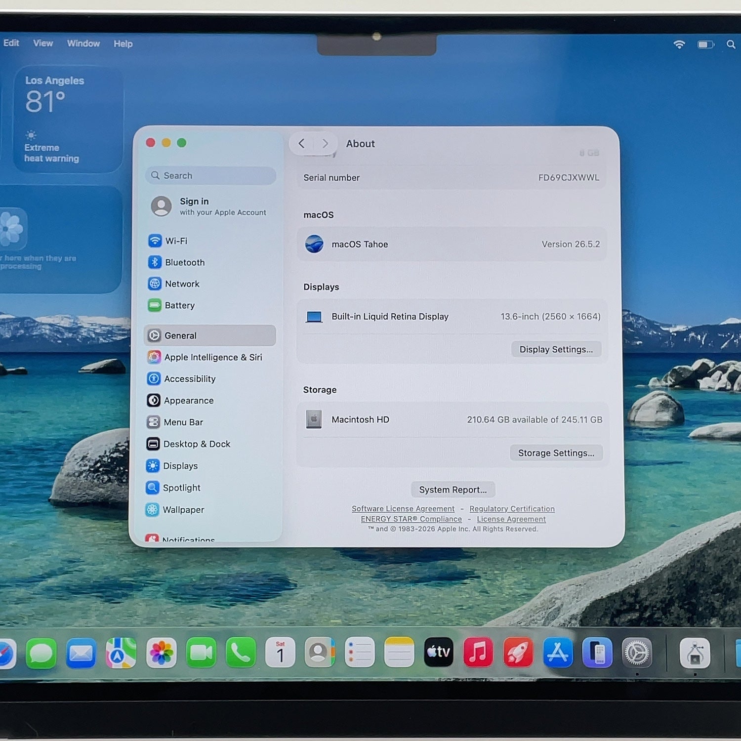Open Apple Intelligence & Siri settings
741x741 pixels.
[x=210, y=357]
